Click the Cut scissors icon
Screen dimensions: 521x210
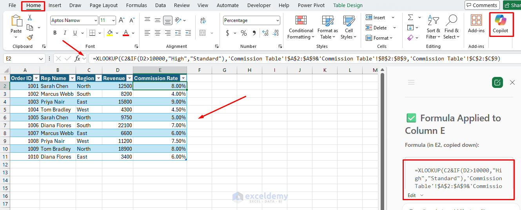click(30, 18)
